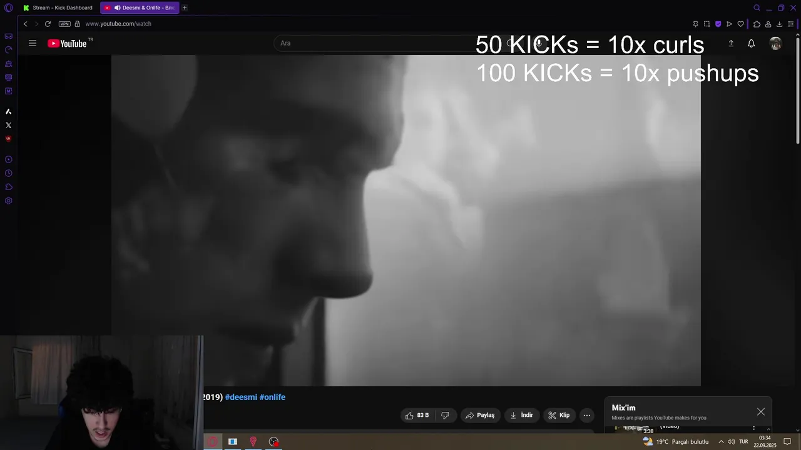Click the pin icon in Opera toolbar
The width and height of the screenshot is (801, 450).
pyautogui.click(x=695, y=24)
